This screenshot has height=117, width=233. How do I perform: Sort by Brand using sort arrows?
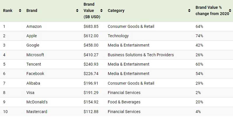(77, 10)
